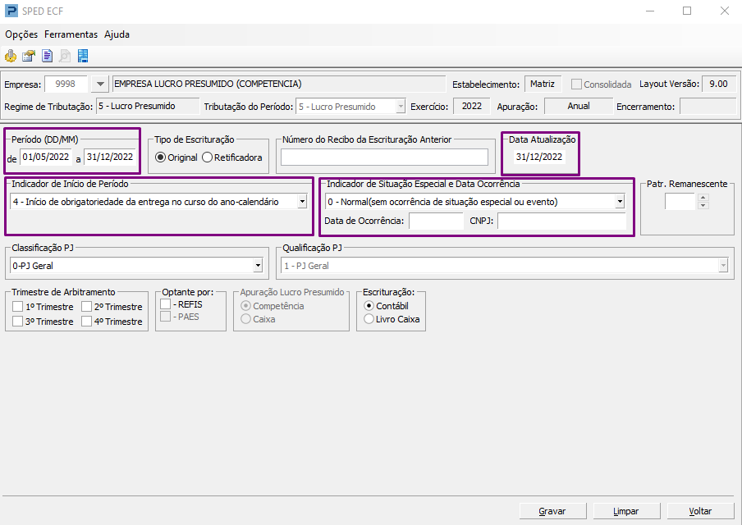Click the greyed document search icon
The image size is (742, 525).
[65, 57]
